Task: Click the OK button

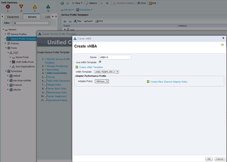Action: pyautogui.click(x=209, y=159)
